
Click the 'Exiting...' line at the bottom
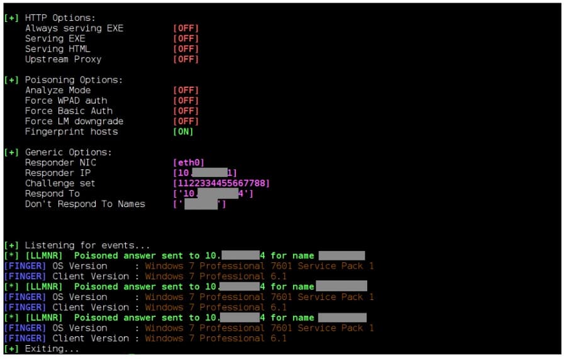pos(52,348)
